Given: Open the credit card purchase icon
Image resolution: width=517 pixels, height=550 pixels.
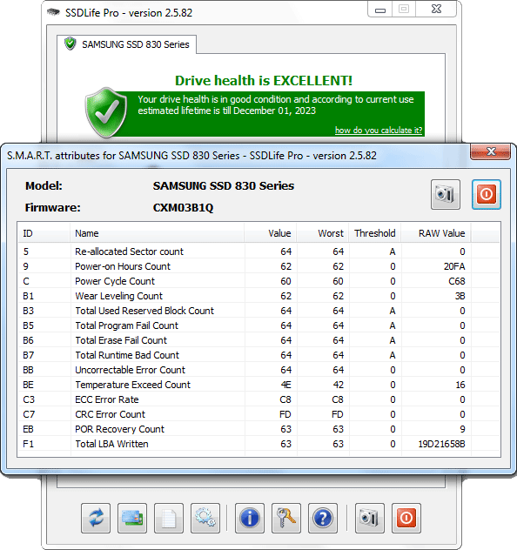Looking at the screenshot, I should 132,518.
